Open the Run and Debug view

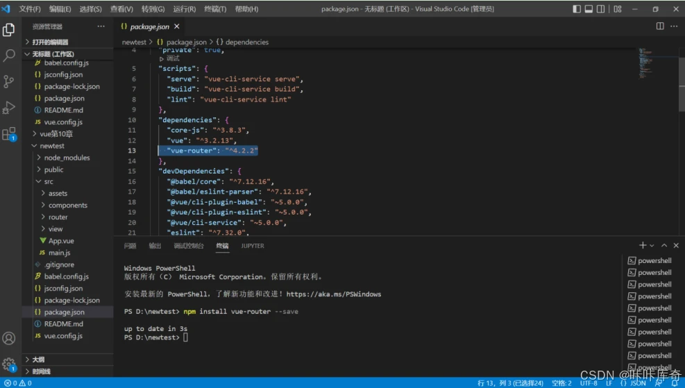9,108
